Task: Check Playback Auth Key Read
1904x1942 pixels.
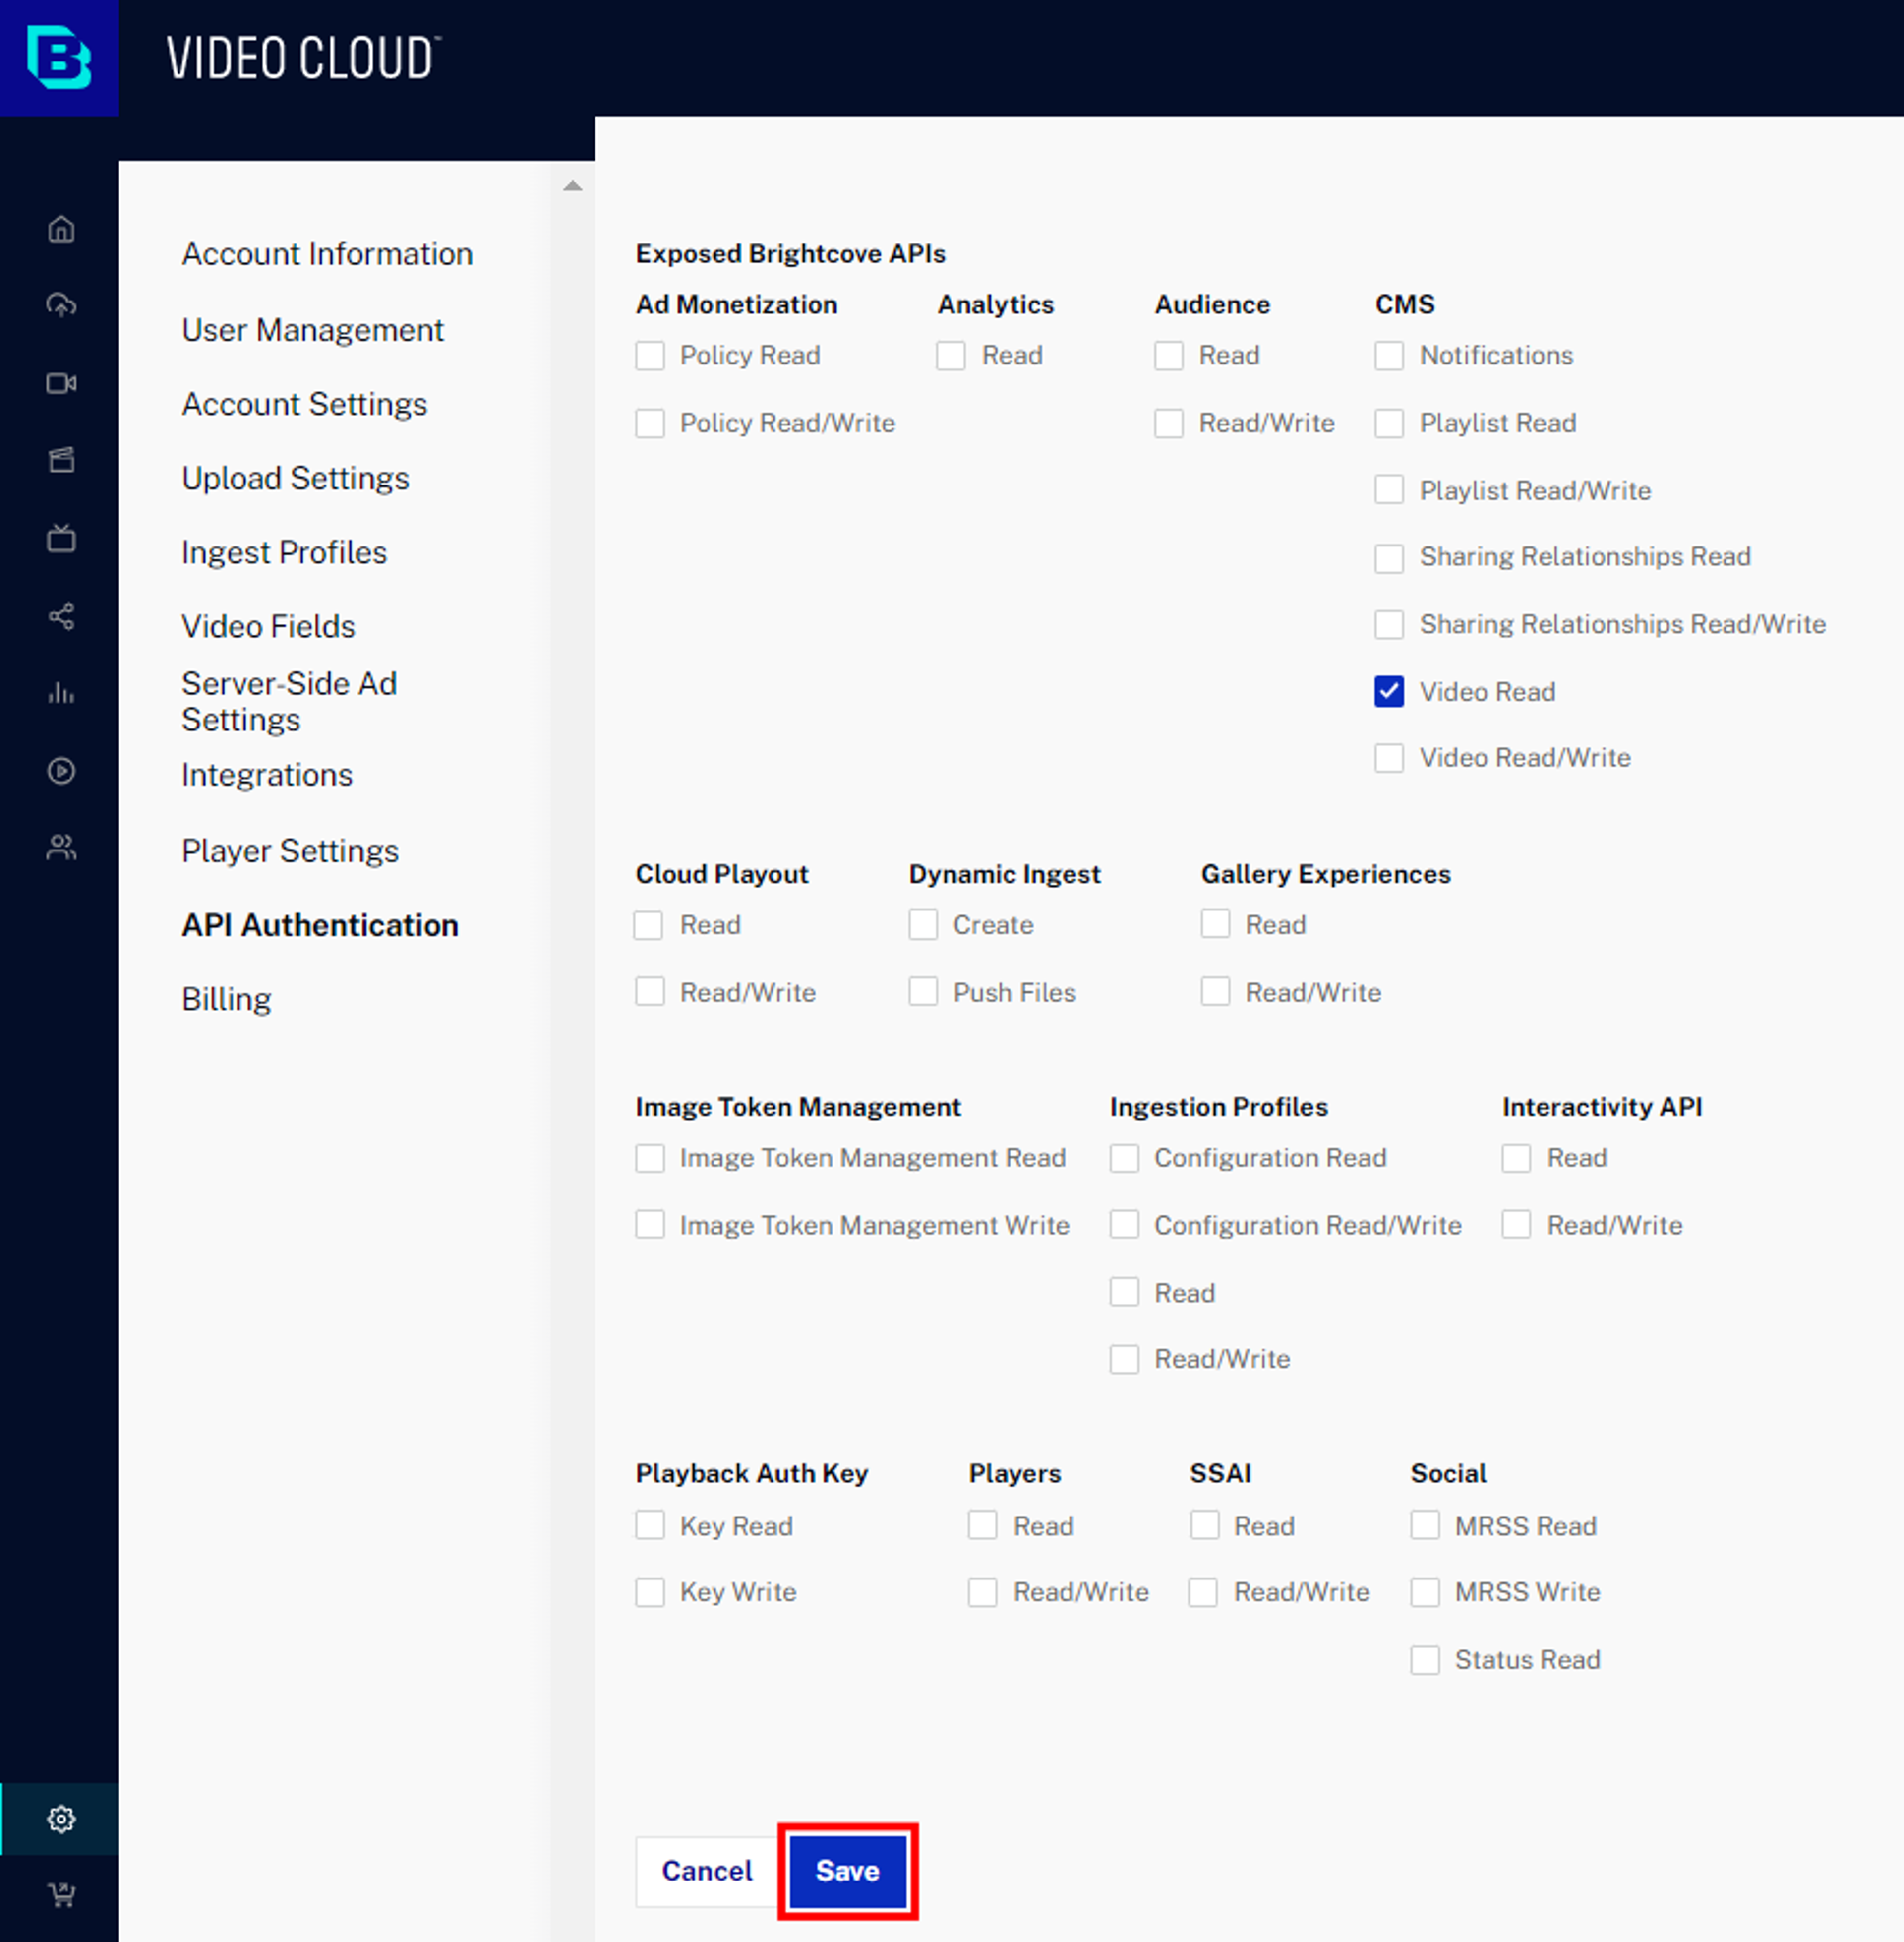Action: [x=650, y=1525]
